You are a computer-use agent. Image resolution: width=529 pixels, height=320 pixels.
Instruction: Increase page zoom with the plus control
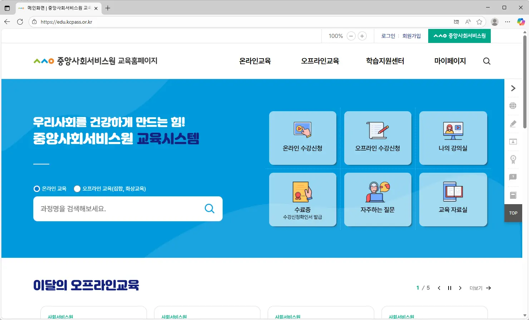coord(362,36)
